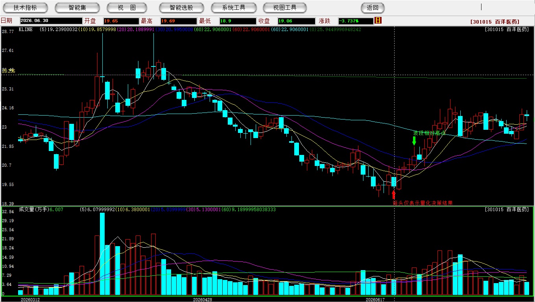535x302 pixels.
Task: Click the 最低 value 18.9
Action: click(238, 21)
